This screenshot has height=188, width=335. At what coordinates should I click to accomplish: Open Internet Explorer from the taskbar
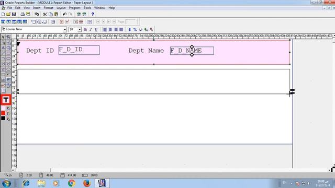point(26,183)
